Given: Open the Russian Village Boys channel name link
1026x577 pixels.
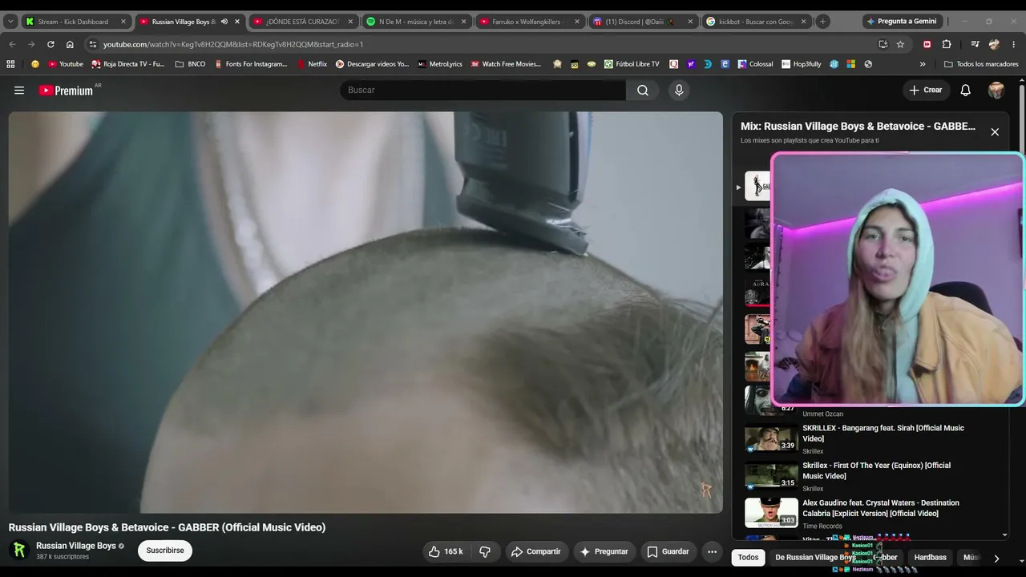Looking at the screenshot, I should click(76, 546).
